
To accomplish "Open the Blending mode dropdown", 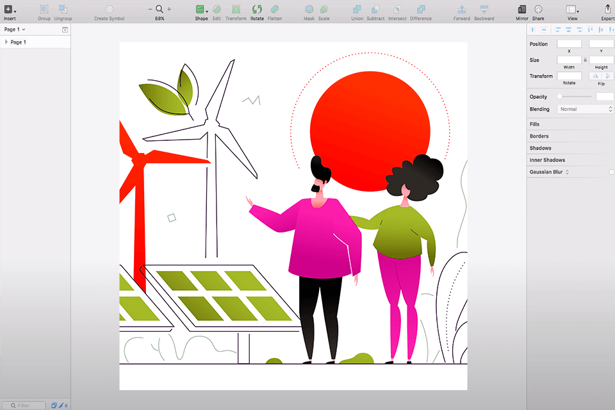I will tap(585, 109).
